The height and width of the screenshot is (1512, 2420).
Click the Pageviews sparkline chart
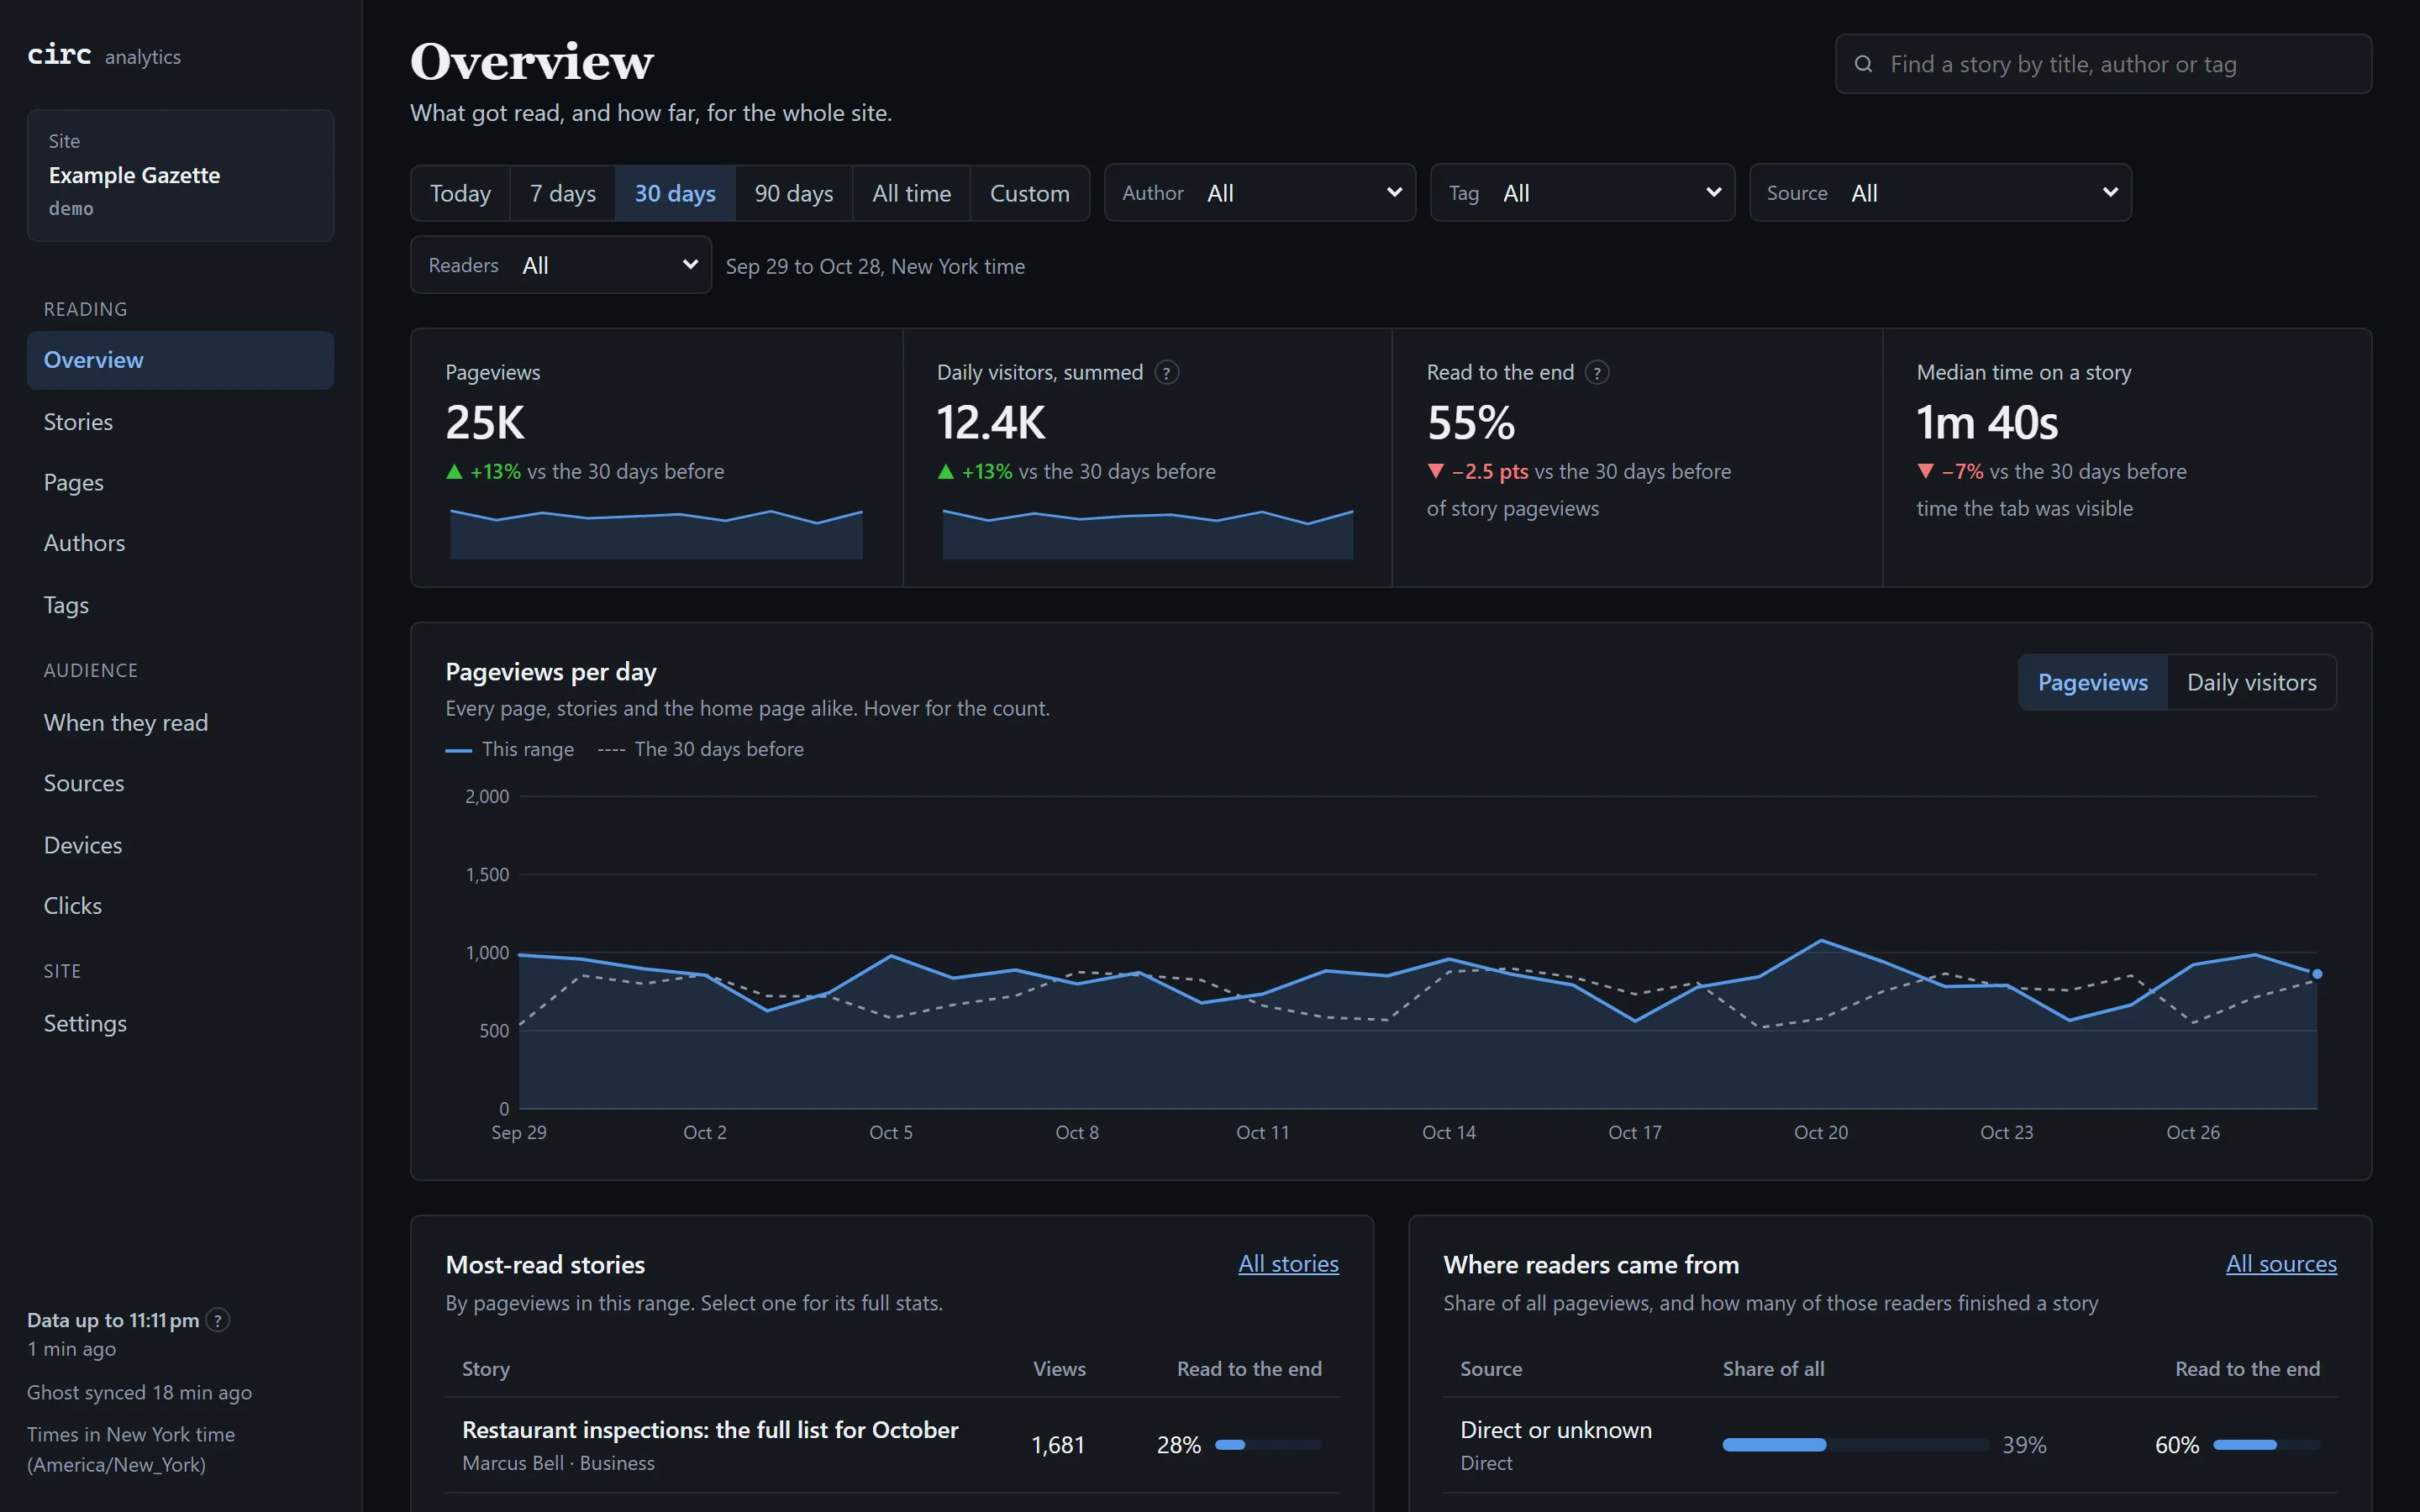tap(656, 533)
